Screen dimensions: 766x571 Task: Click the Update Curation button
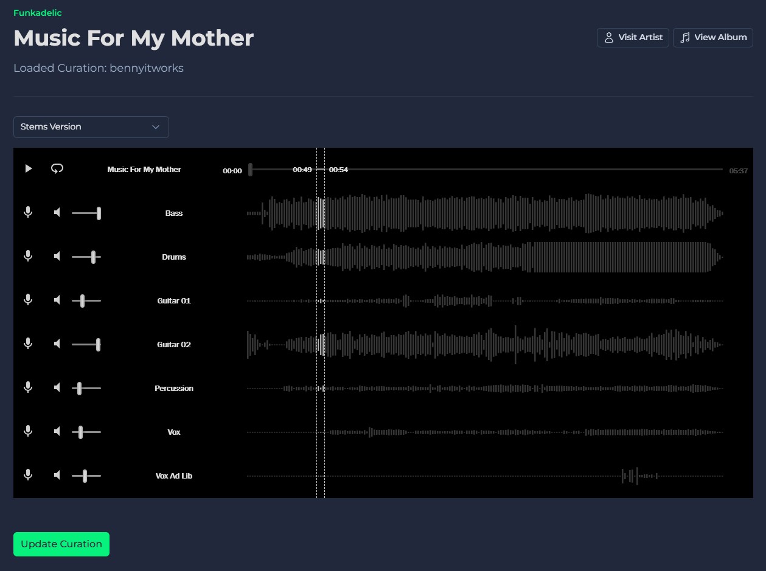61,544
